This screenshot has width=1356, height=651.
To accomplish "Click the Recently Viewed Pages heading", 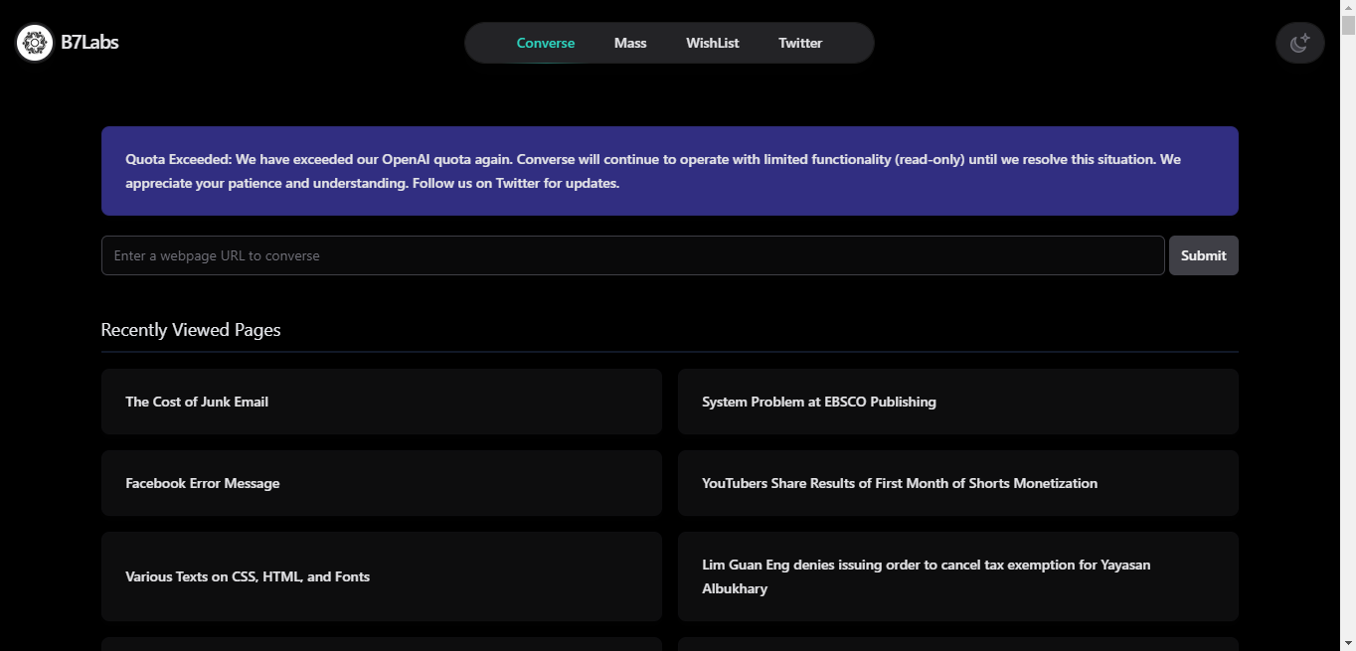I will pyautogui.click(x=191, y=330).
